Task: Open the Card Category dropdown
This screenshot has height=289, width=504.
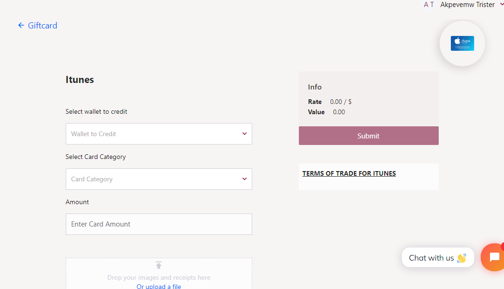Action: click(159, 179)
